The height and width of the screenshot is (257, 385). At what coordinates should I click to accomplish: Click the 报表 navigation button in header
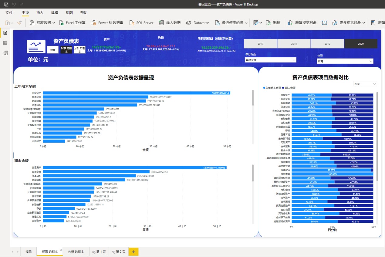(x=53, y=50)
